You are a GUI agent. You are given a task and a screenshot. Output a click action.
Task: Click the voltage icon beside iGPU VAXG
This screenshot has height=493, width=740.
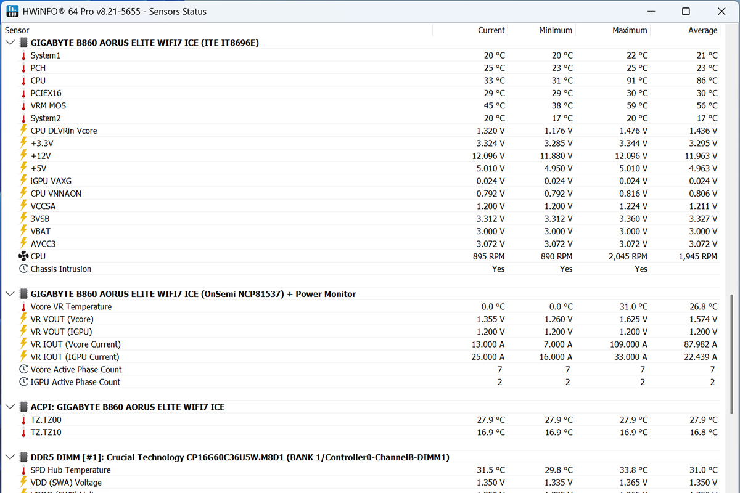[x=24, y=181]
